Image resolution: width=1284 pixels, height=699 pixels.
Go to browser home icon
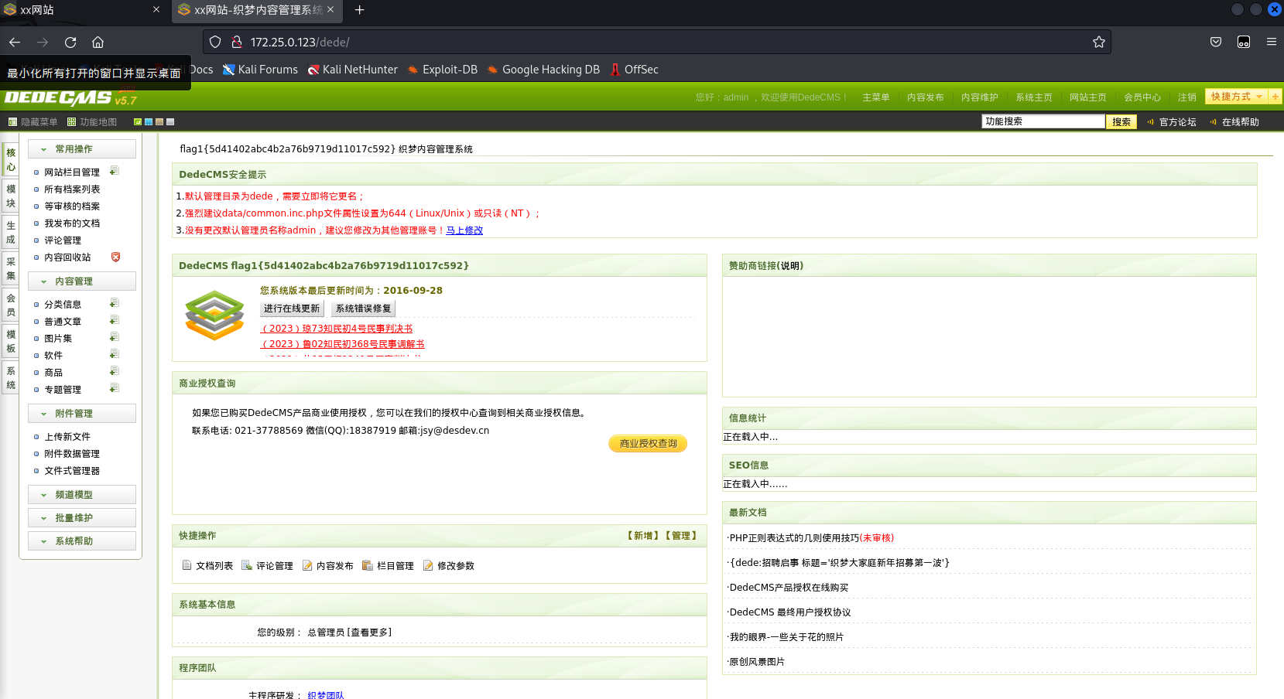point(98,42)
